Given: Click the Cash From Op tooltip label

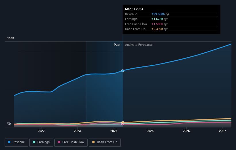Looking at the screenshot, I should click(x=135, y=29).
